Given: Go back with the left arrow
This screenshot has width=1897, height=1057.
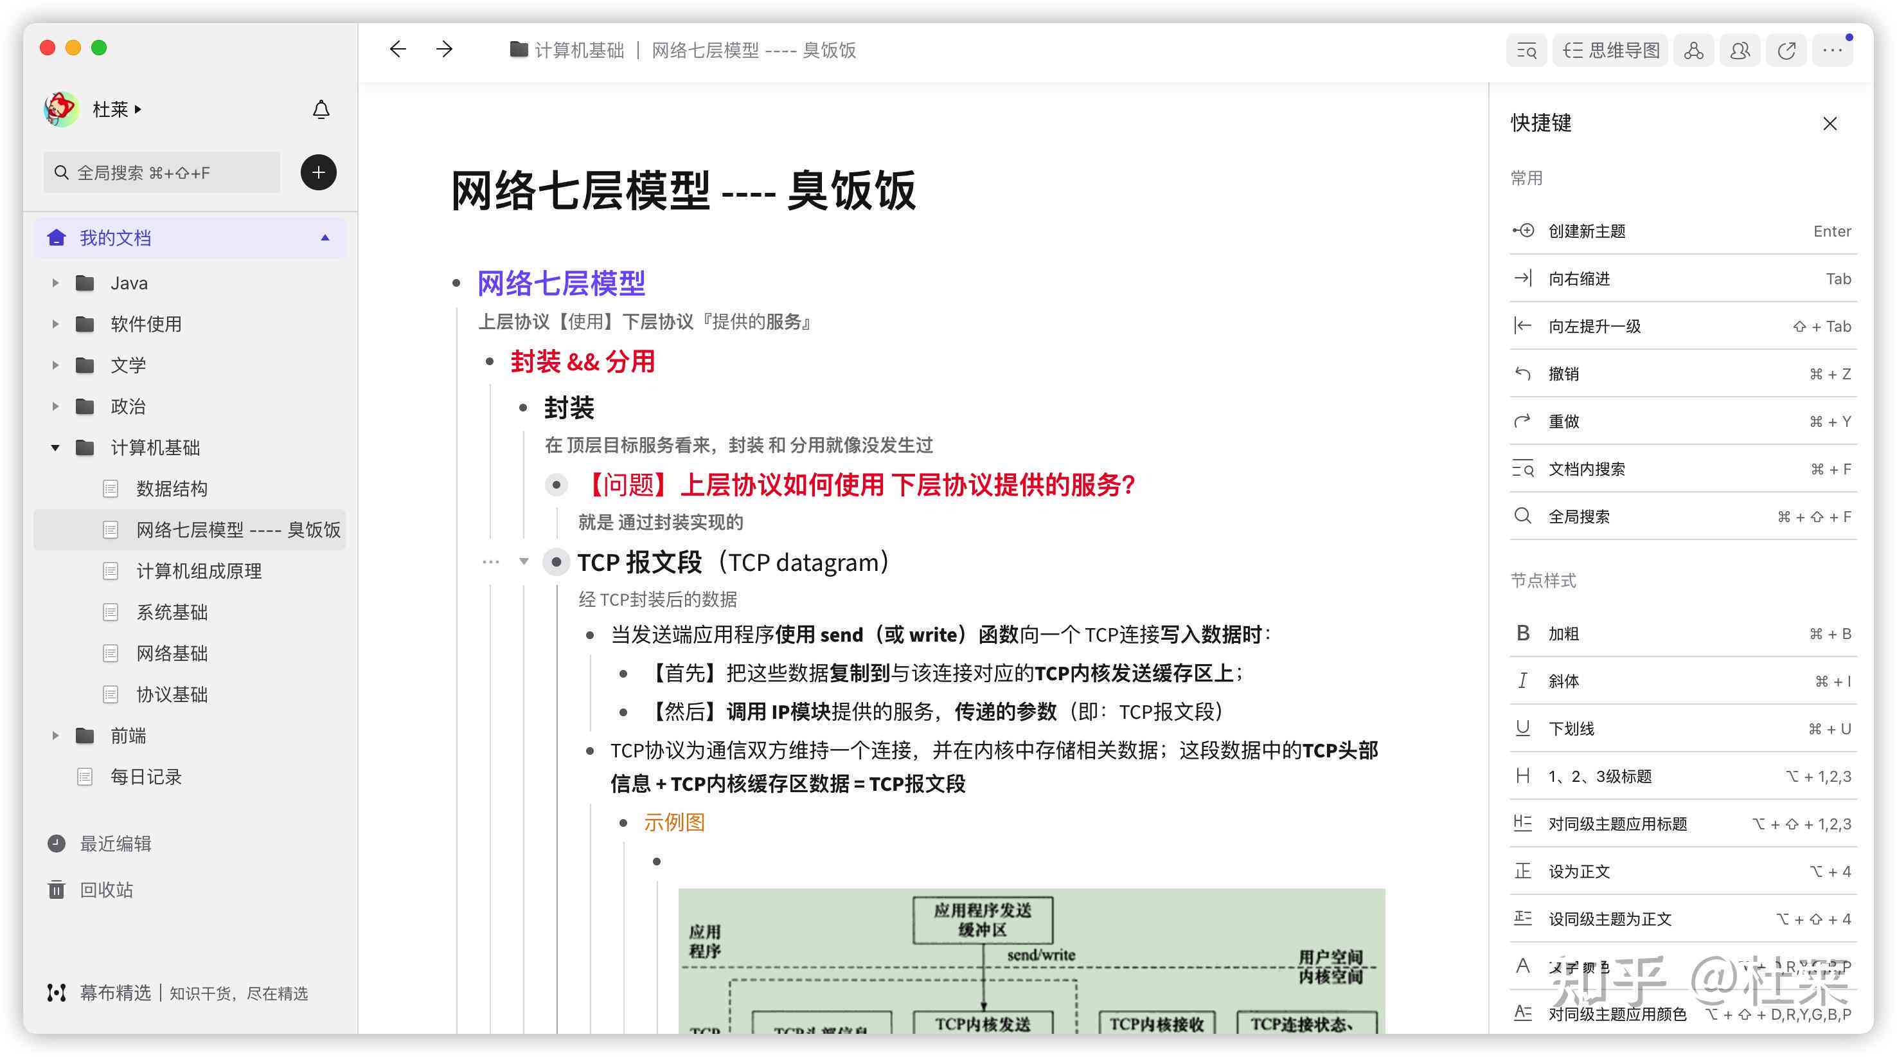Looking at the screenshot, I should (398, 50).
